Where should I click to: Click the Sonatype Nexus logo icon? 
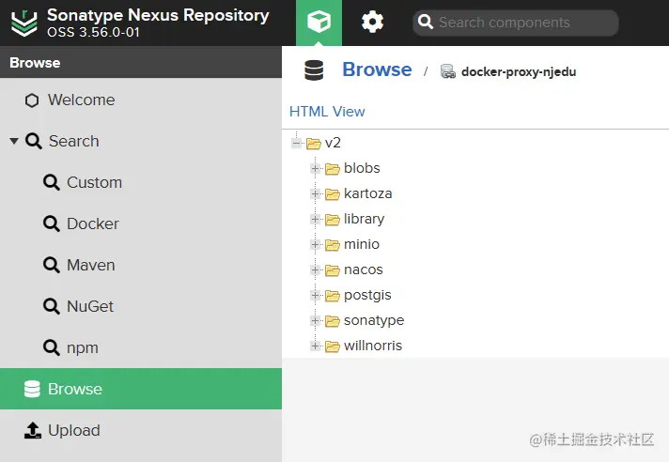(x=23, y=23)
